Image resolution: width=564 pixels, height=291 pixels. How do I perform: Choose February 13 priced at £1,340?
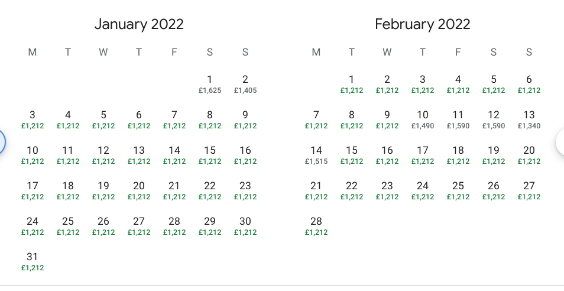click(x=529, y=119)
